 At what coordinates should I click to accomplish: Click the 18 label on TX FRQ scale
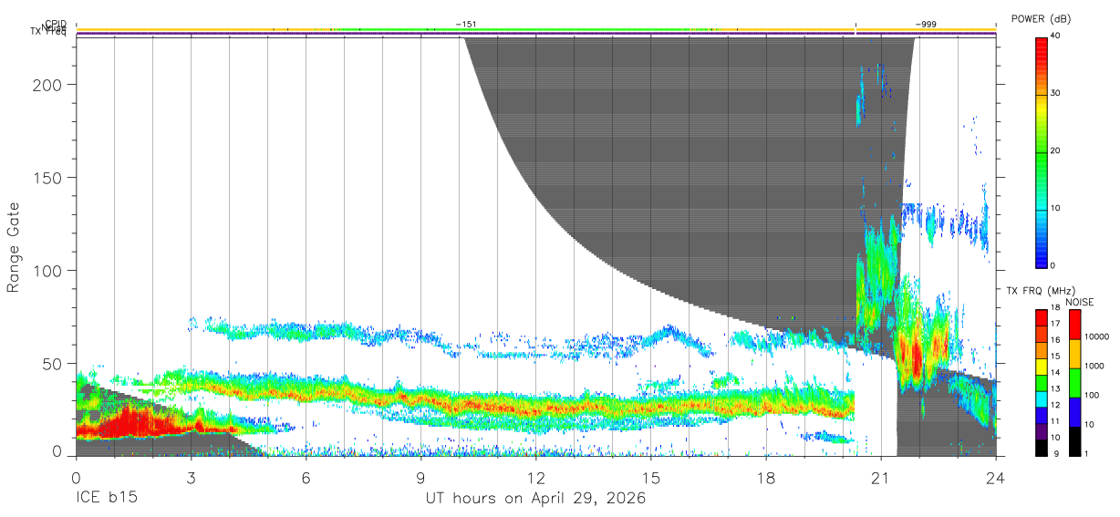(x=1054, y=308)
